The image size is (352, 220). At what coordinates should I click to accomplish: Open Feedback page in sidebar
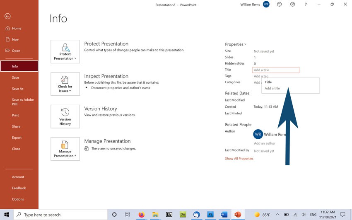click(19, 188)
